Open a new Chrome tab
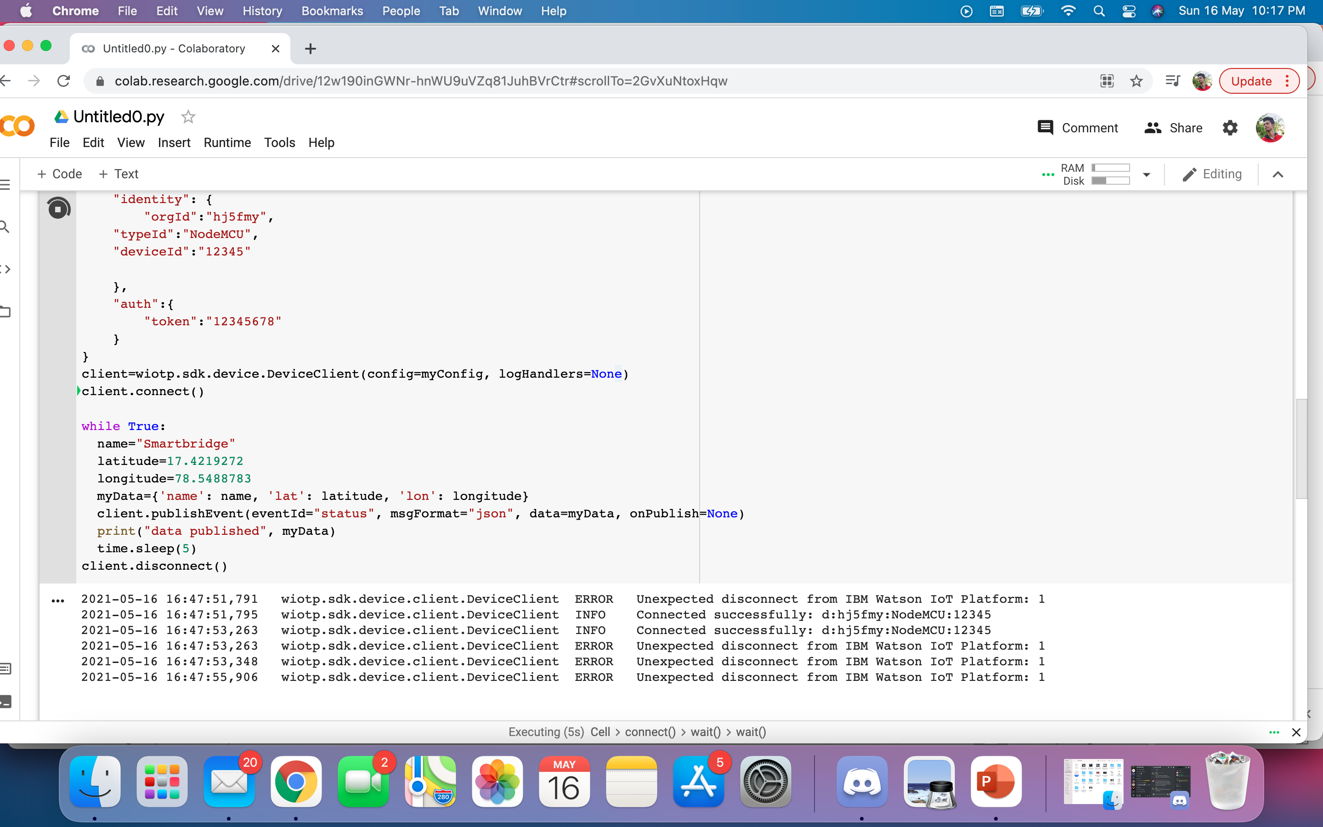The image size is (1323, 827). [311, 49]
